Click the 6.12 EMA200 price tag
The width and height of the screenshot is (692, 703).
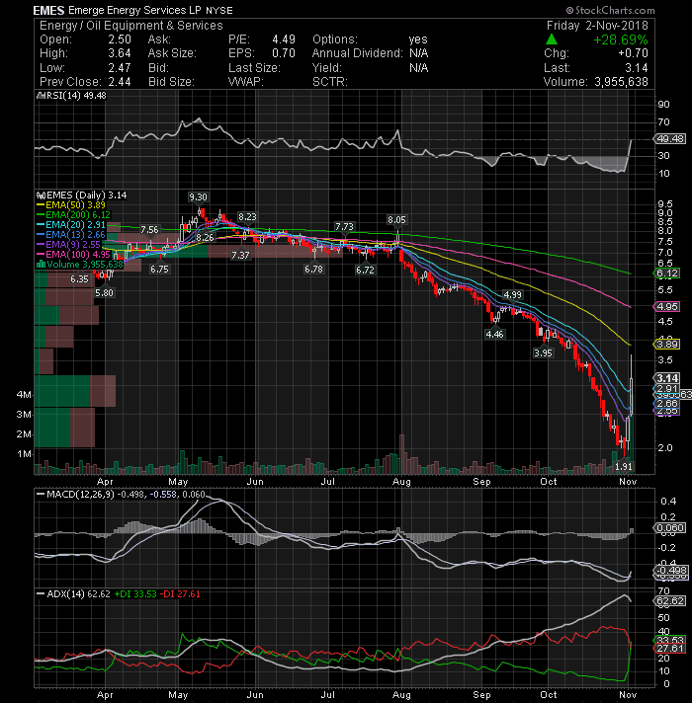[x=667, y=273]
